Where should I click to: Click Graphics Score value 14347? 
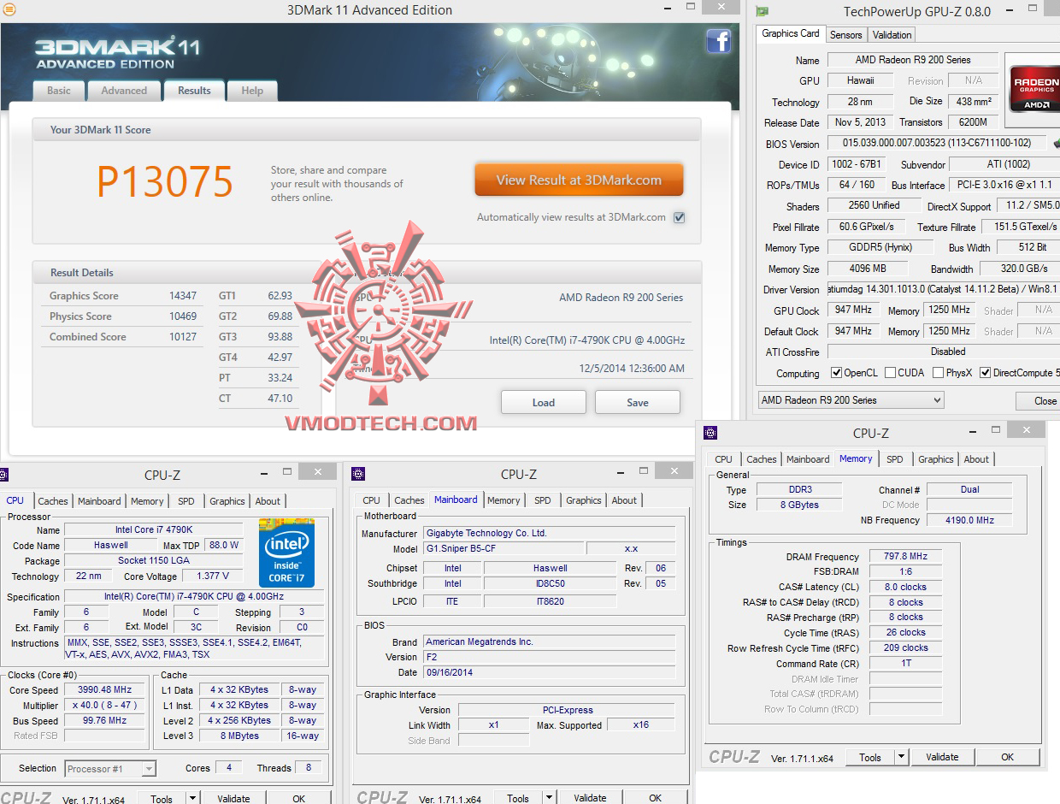[x=184, y=296]
